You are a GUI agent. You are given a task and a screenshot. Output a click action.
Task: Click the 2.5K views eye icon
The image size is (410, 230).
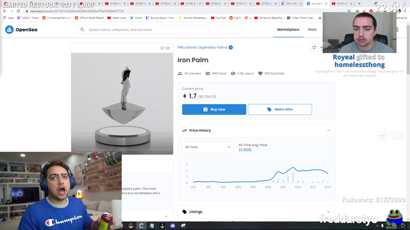pos(233,73)
